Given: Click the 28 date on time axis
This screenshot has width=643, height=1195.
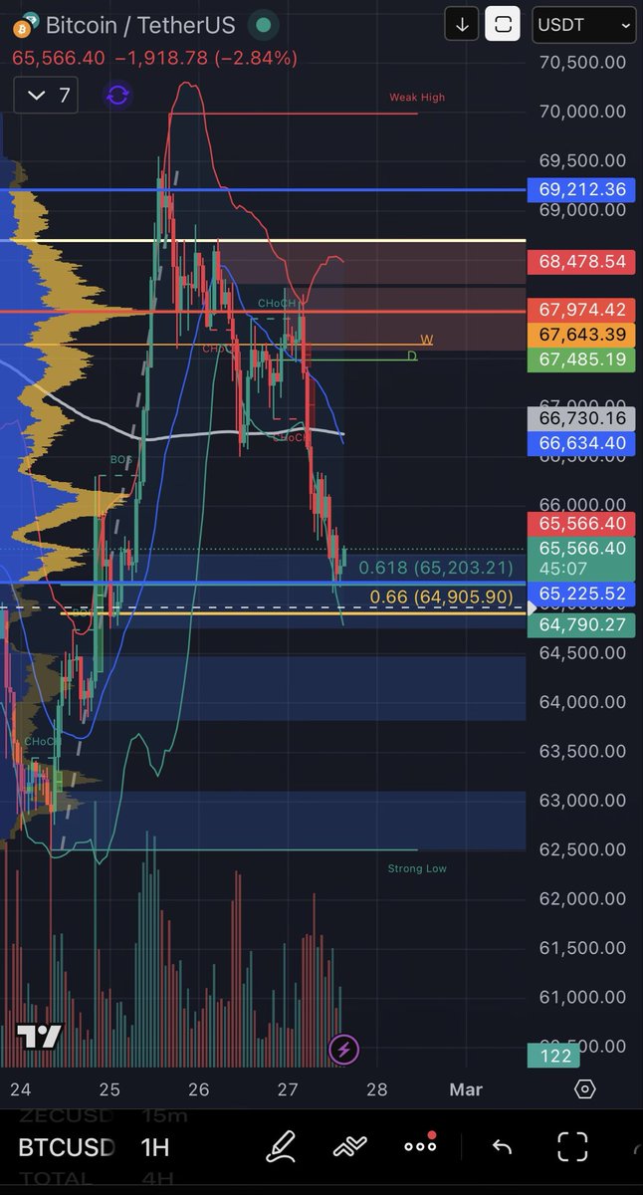Looking at the screenshot, I should coord(376,1089).
